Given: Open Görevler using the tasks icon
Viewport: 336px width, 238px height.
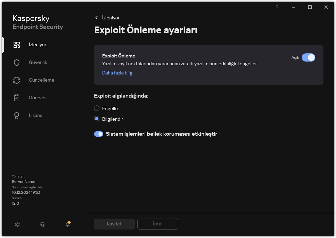Looking at the screenshot, I should [x=16, y=98].
